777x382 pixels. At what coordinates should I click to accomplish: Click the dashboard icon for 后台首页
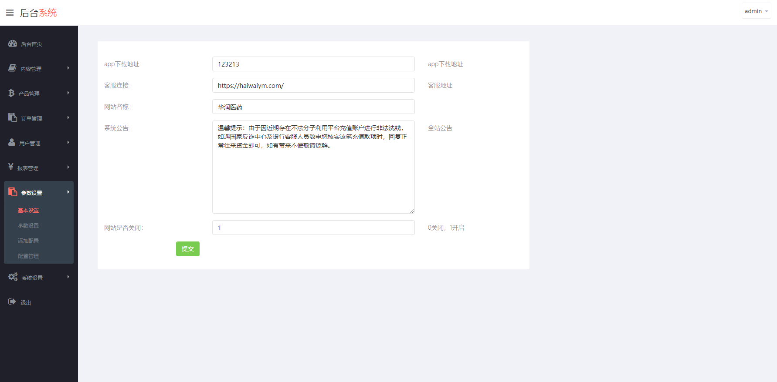coord(13,44)
